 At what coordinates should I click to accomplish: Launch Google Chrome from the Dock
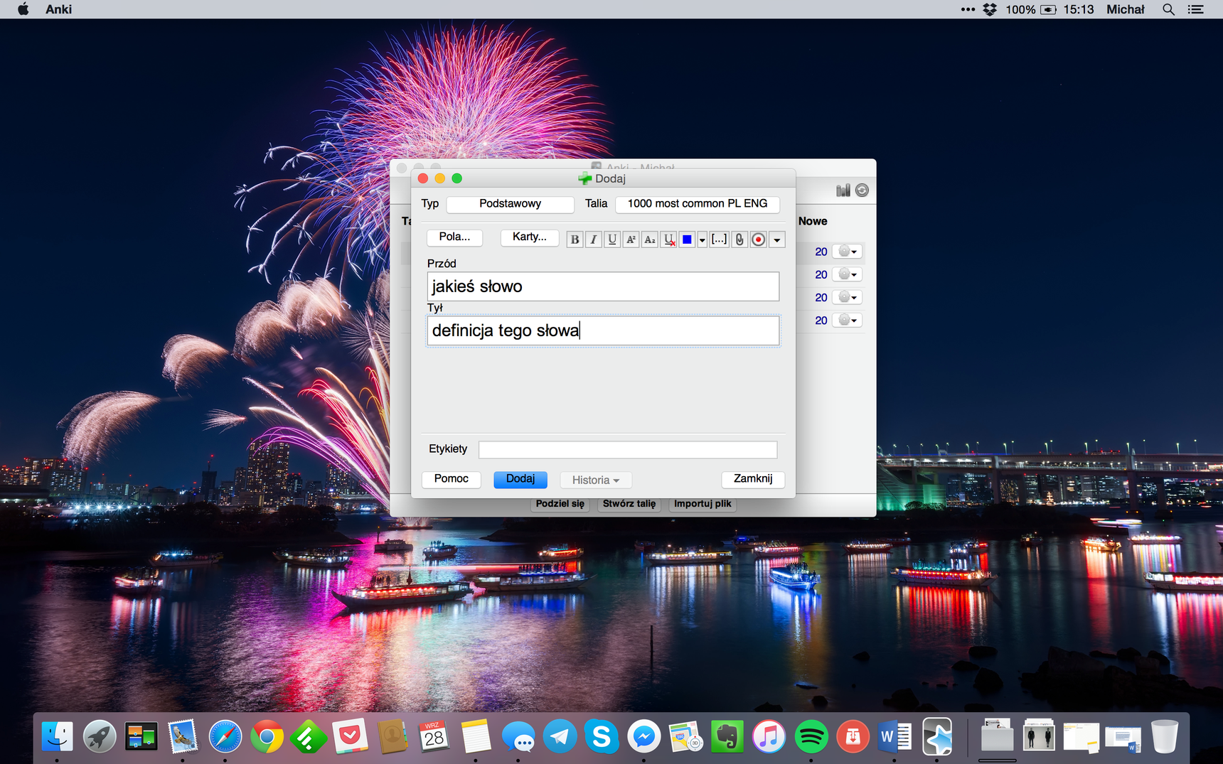tap(267, 737)
